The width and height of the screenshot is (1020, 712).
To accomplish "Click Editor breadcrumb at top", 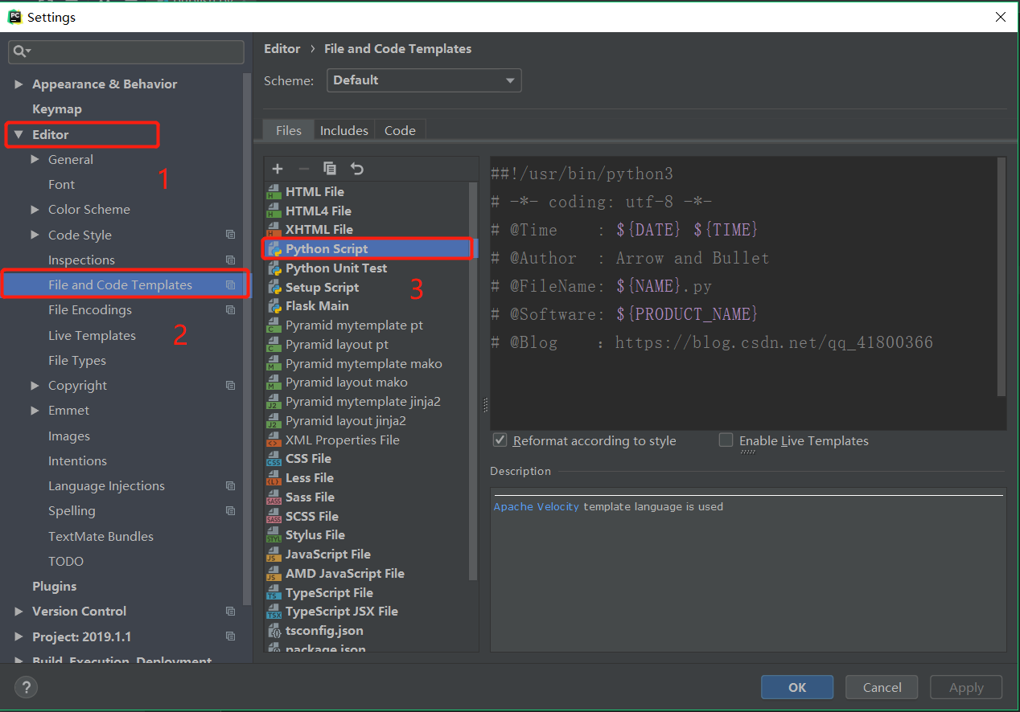I will coord(282,49).
